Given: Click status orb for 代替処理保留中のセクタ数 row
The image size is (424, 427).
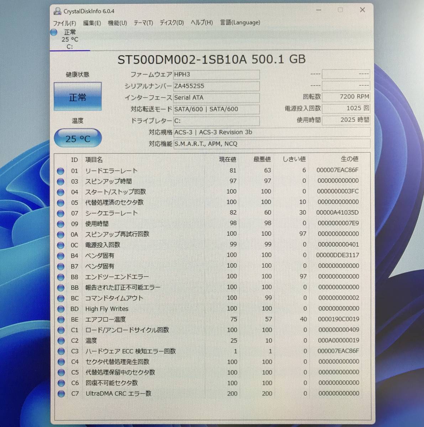Looking at the screenshot, I should [61, 373].
